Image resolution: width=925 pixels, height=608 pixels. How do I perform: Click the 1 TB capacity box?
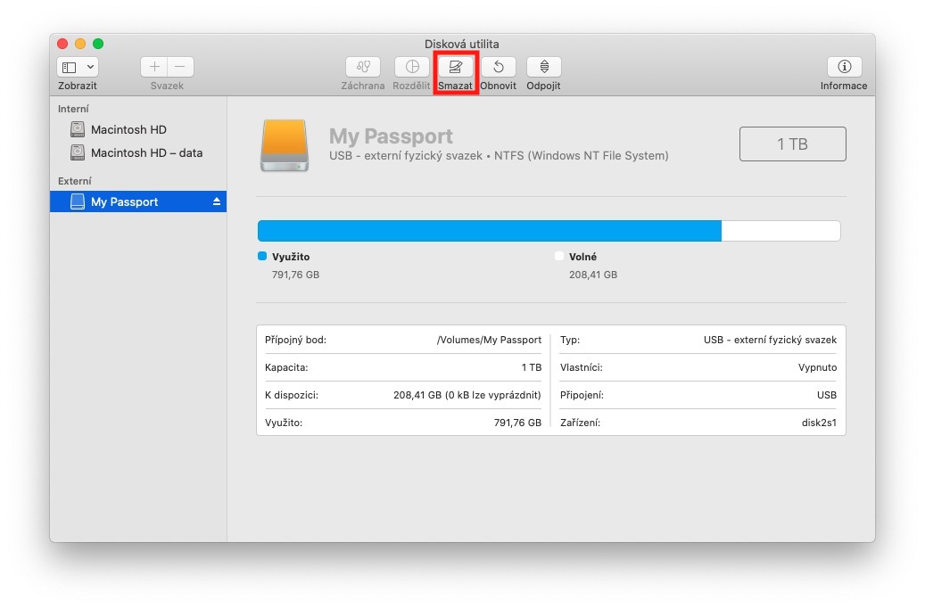click(x=792, y=144)
